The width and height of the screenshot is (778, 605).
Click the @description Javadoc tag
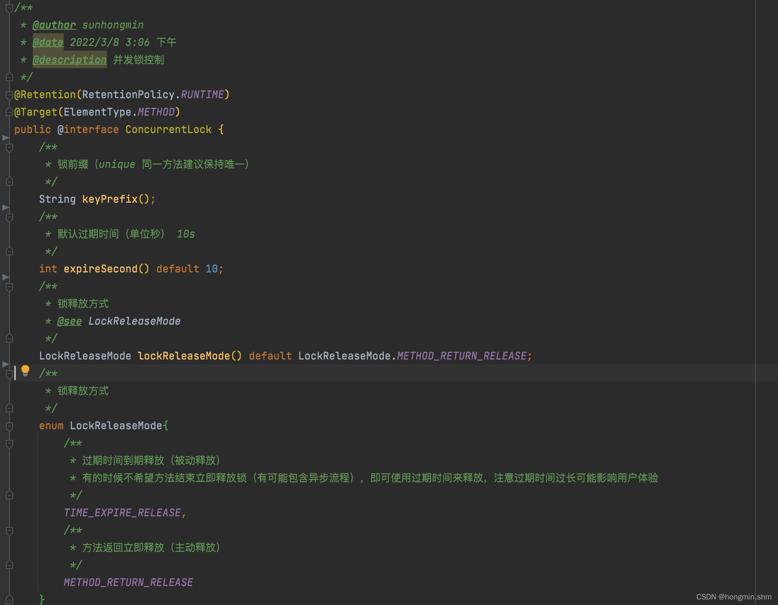(70, 60)
